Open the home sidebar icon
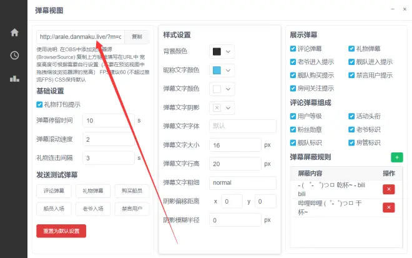412x258 pixels. (x=14, y=32)
